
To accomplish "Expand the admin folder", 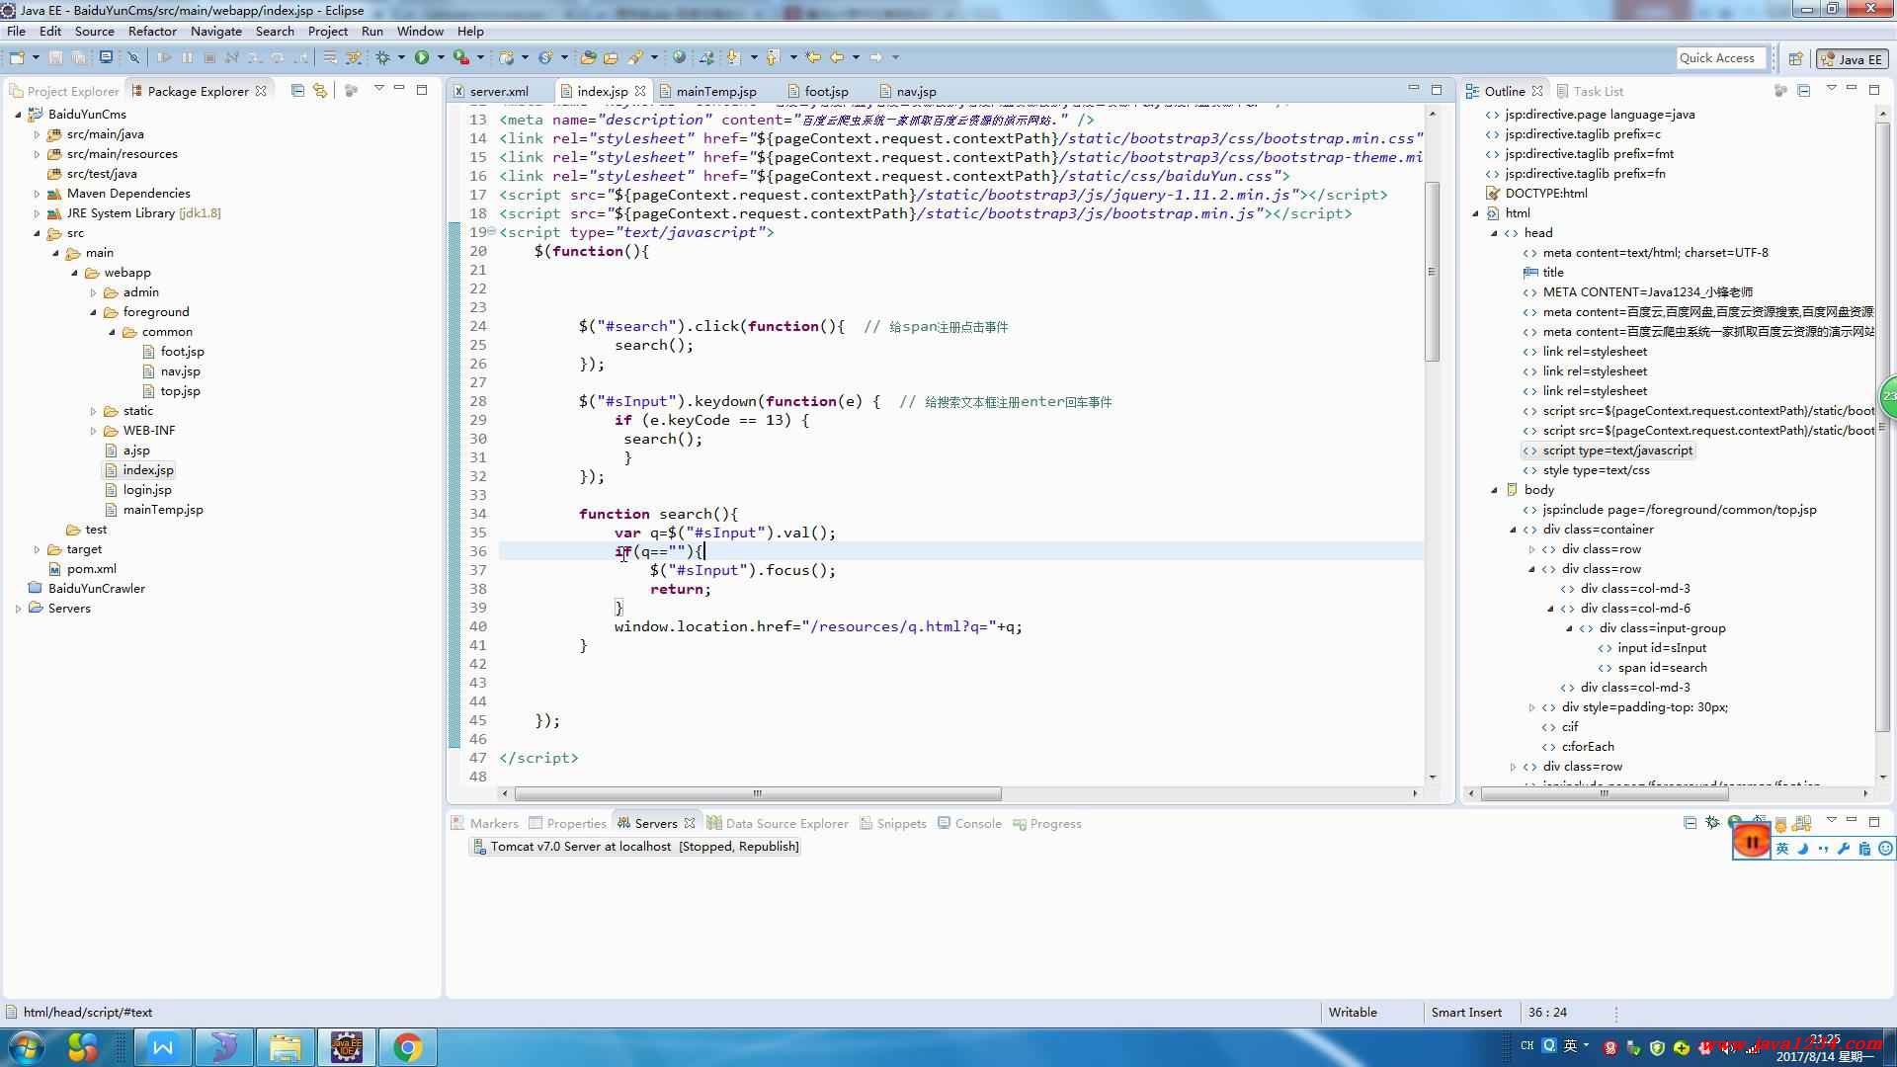I will [93, 292].
